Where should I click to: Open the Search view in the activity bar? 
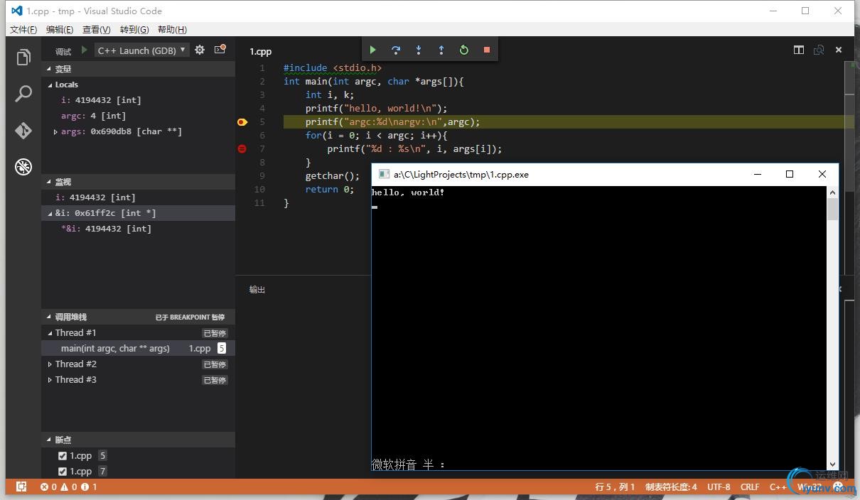pyautogui.click(x=23, y=93)
